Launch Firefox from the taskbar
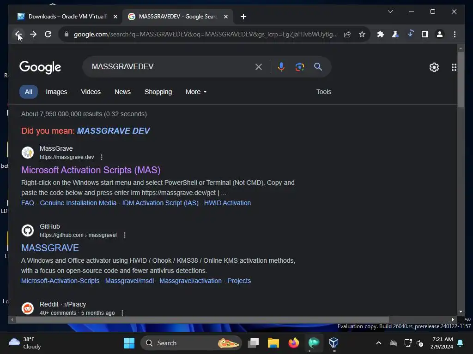 pos(293,343)
